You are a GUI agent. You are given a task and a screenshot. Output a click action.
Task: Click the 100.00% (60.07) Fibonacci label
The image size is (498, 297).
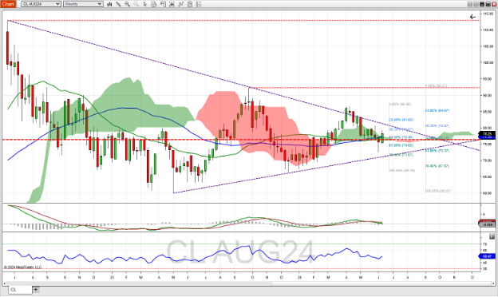tap(438, 191)
